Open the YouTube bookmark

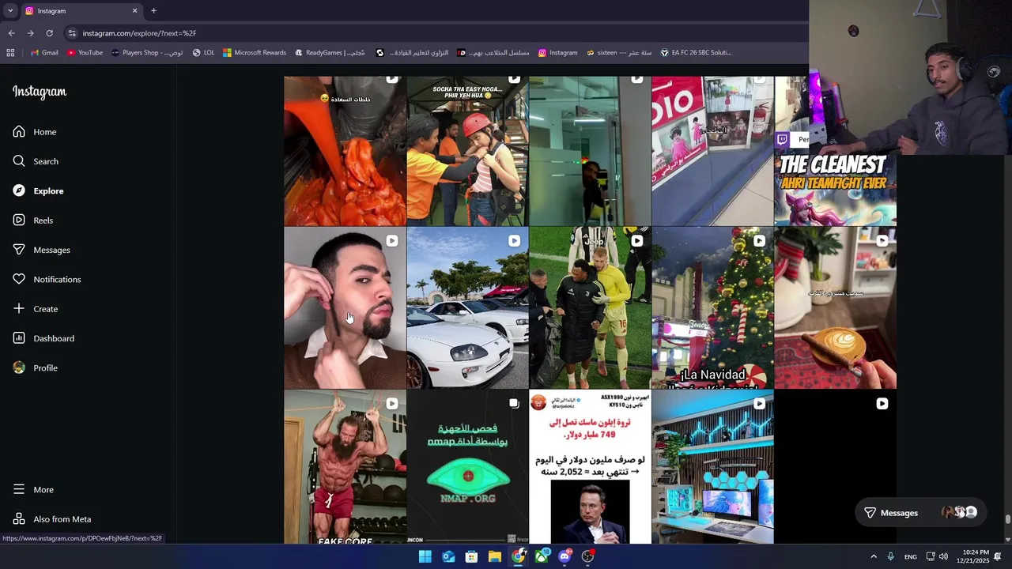point(85,53)
